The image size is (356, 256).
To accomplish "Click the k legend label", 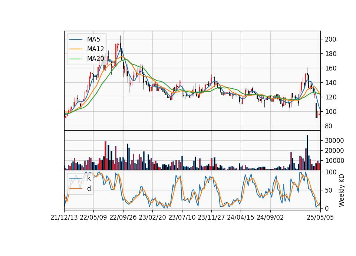I will (x=89, y=178).
